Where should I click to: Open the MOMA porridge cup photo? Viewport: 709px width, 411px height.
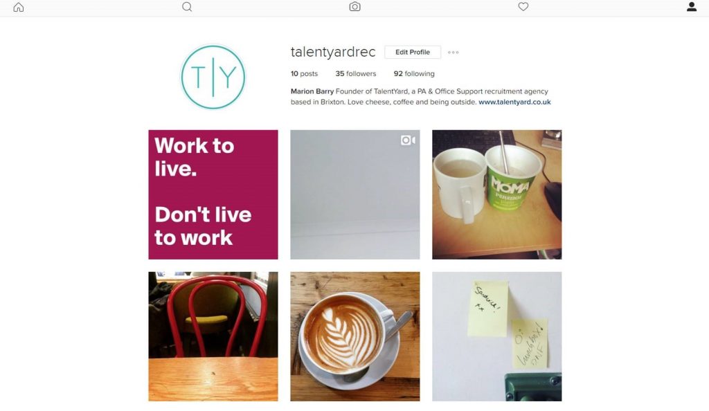tap(497, 194)
